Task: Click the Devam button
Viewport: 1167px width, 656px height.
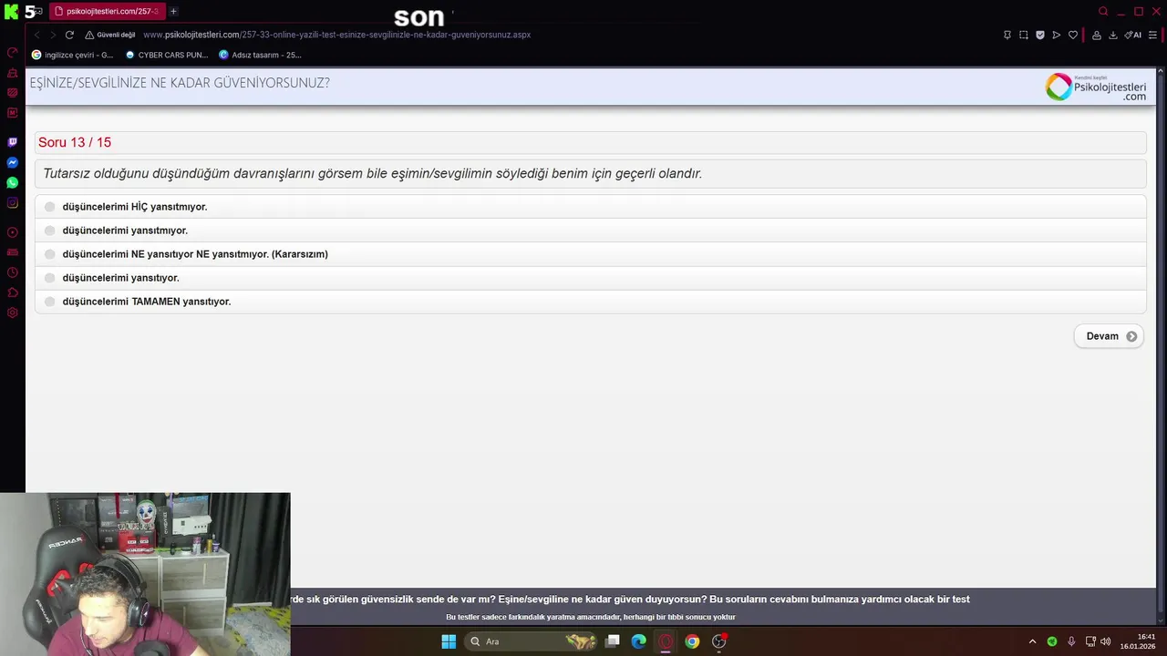Action: pos(1109,336)
